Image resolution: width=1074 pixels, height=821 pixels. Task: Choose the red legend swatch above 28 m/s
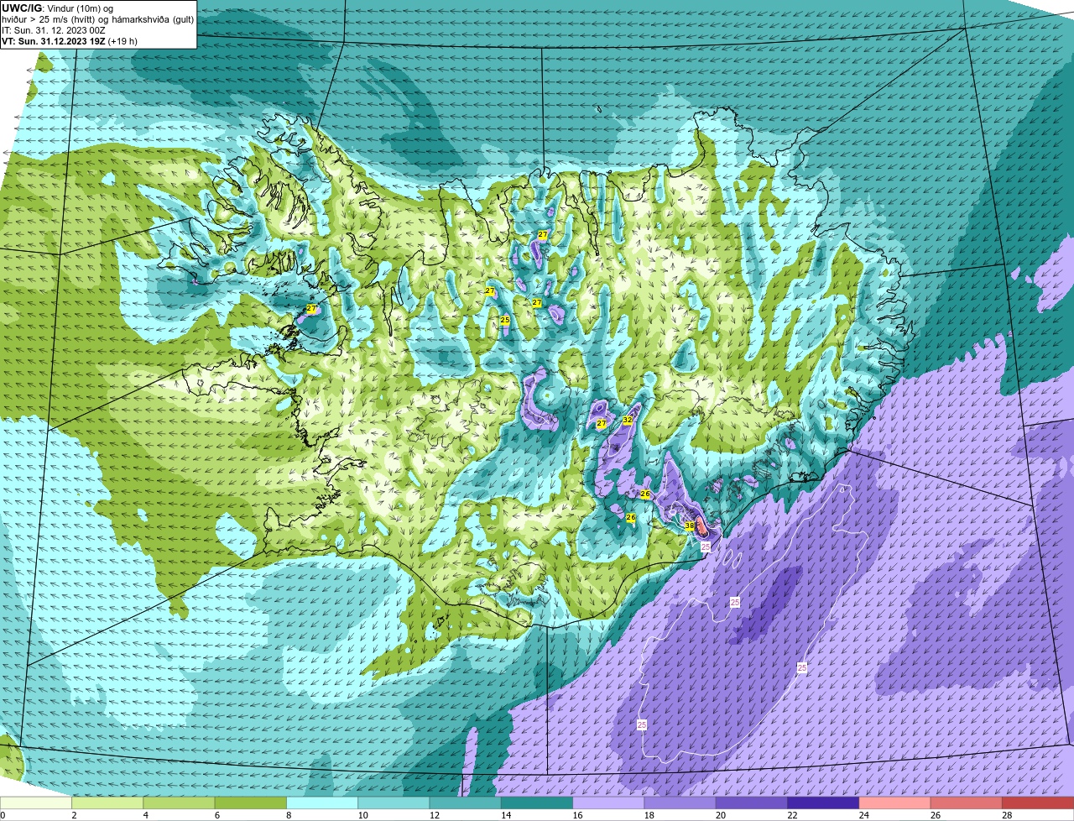click(x=1038, y=803)
